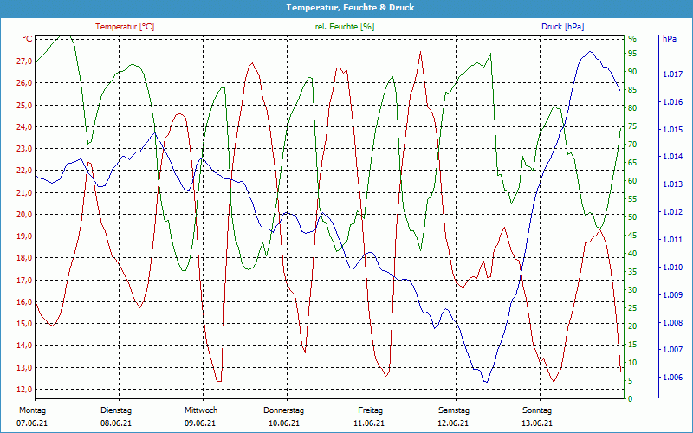Viewport: 693px width, 433px height.
Task: Click the chart title "Temperatur, Feuchte & Druck"
Action: click(x=350, y=8)
